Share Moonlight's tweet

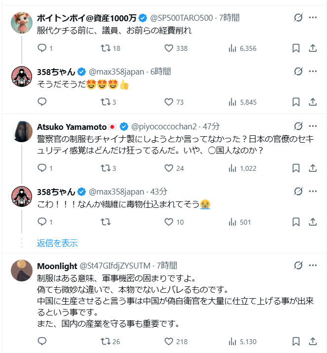point(312,341)
